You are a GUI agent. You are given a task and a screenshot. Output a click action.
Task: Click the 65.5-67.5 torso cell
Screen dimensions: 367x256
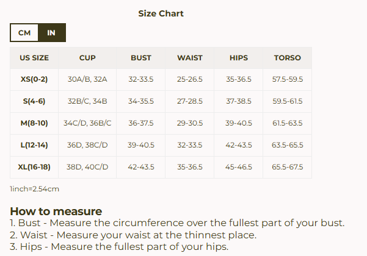(287, 167)
